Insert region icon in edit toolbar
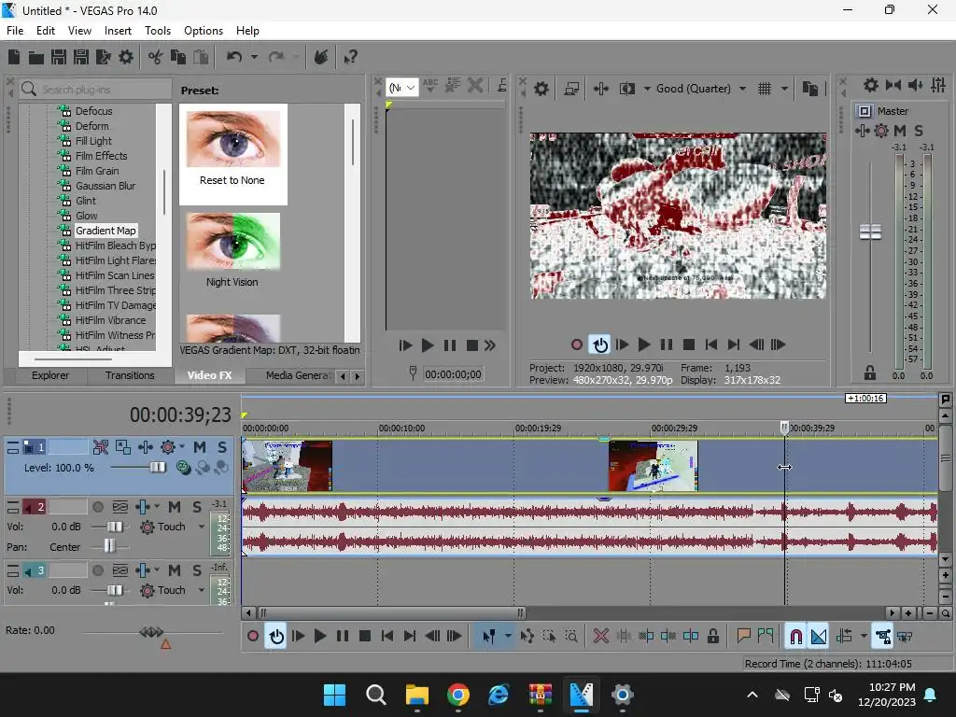Image resolution: width=956 pixels, height=717 pixels. click(x=766, y=637)
